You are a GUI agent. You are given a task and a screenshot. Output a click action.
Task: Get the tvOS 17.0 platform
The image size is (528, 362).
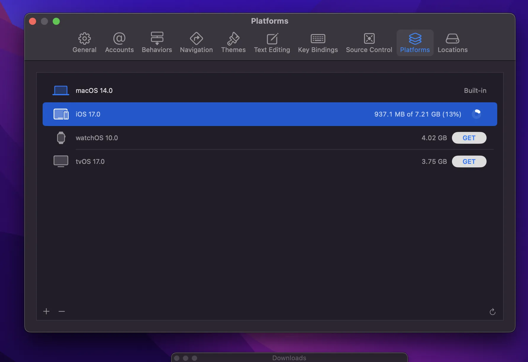click(469, 161)
